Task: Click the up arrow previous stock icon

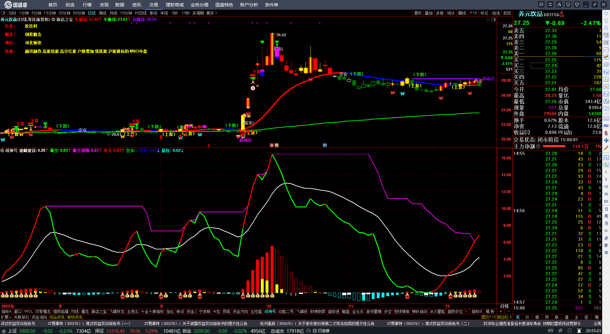Action: (606, 21)
